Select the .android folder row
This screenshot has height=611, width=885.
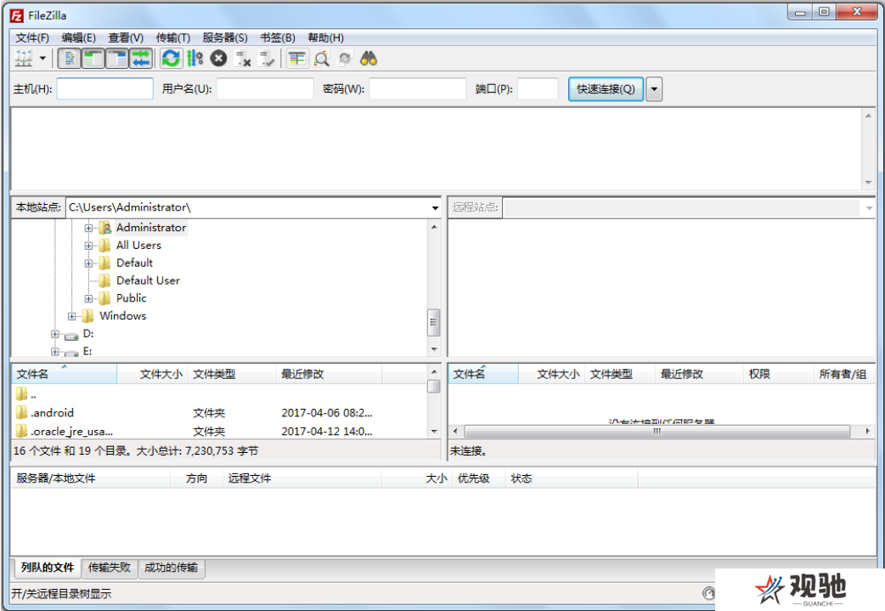219,413
